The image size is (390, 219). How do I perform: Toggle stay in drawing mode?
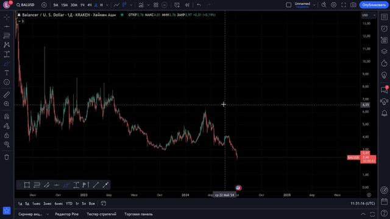click(x=7, y=126)
